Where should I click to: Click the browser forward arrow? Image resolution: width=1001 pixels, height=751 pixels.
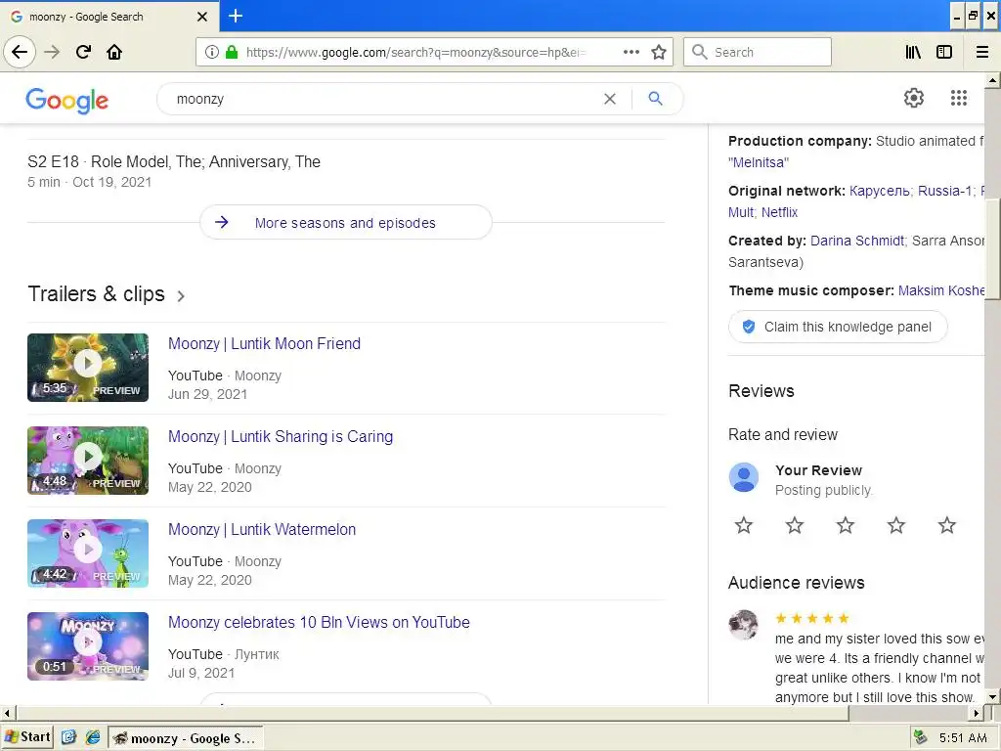(52, 52)
